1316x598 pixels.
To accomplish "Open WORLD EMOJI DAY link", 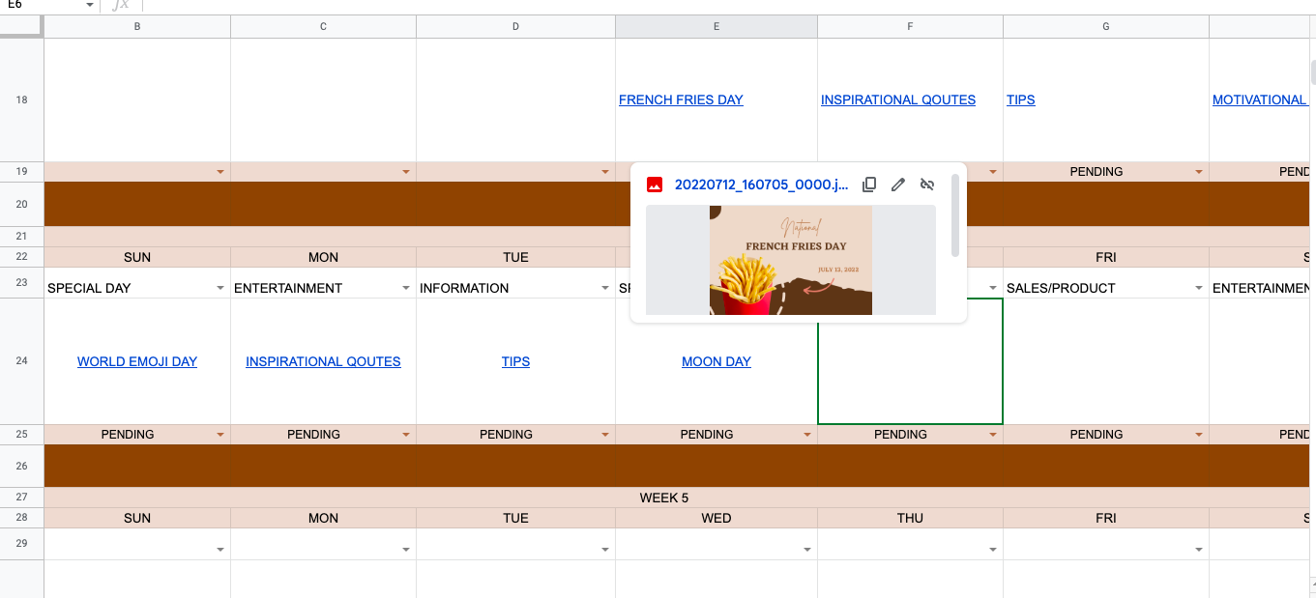I will tap(137, 361).
